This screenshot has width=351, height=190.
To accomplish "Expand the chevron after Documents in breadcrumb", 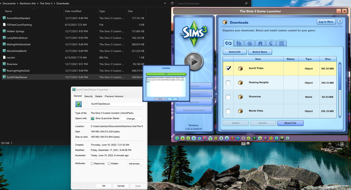I will coord(18,4).
